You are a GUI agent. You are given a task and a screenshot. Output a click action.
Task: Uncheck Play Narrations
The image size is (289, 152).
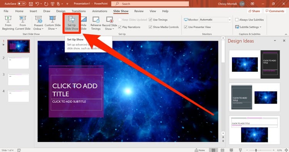(119, 27)
